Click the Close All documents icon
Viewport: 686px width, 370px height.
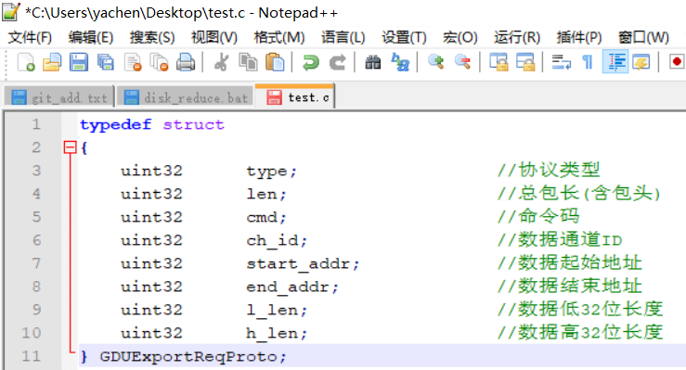[x=159, y=62]
